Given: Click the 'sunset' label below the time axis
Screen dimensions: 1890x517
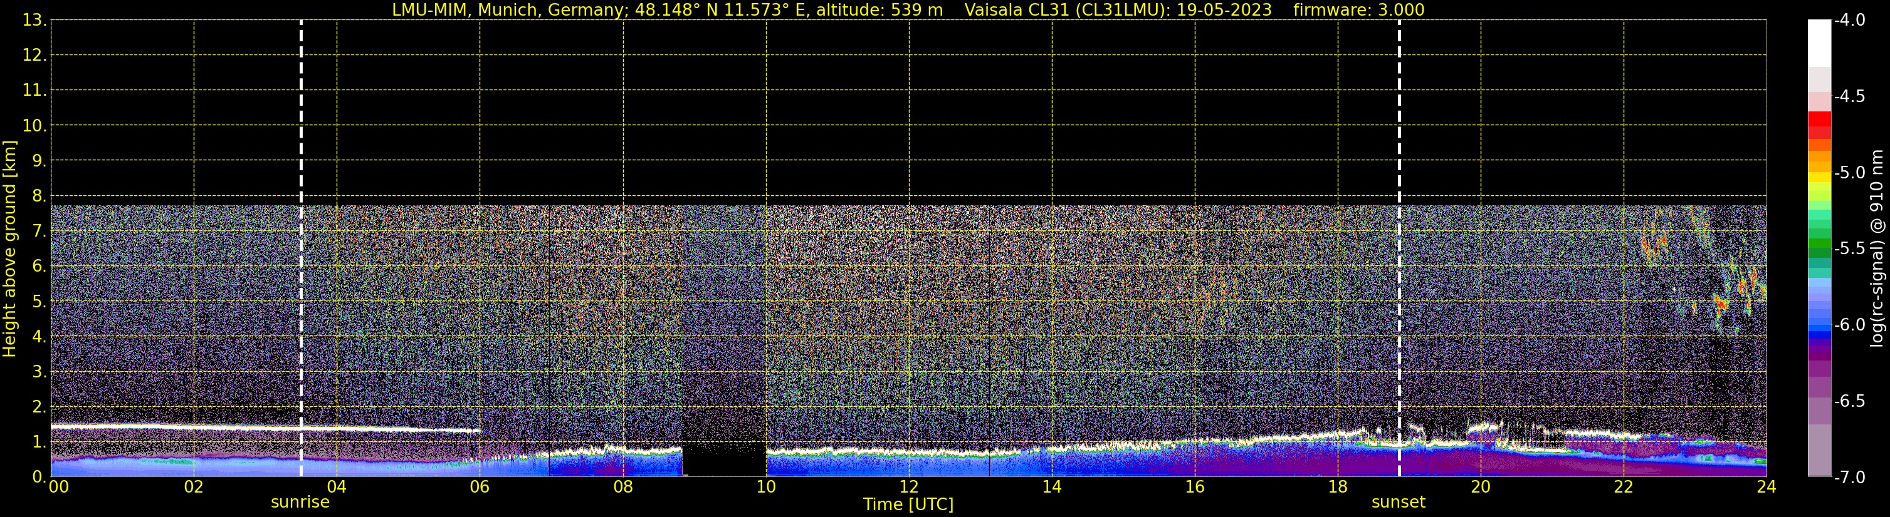Looking at the screenshot, I should 1399,503.
